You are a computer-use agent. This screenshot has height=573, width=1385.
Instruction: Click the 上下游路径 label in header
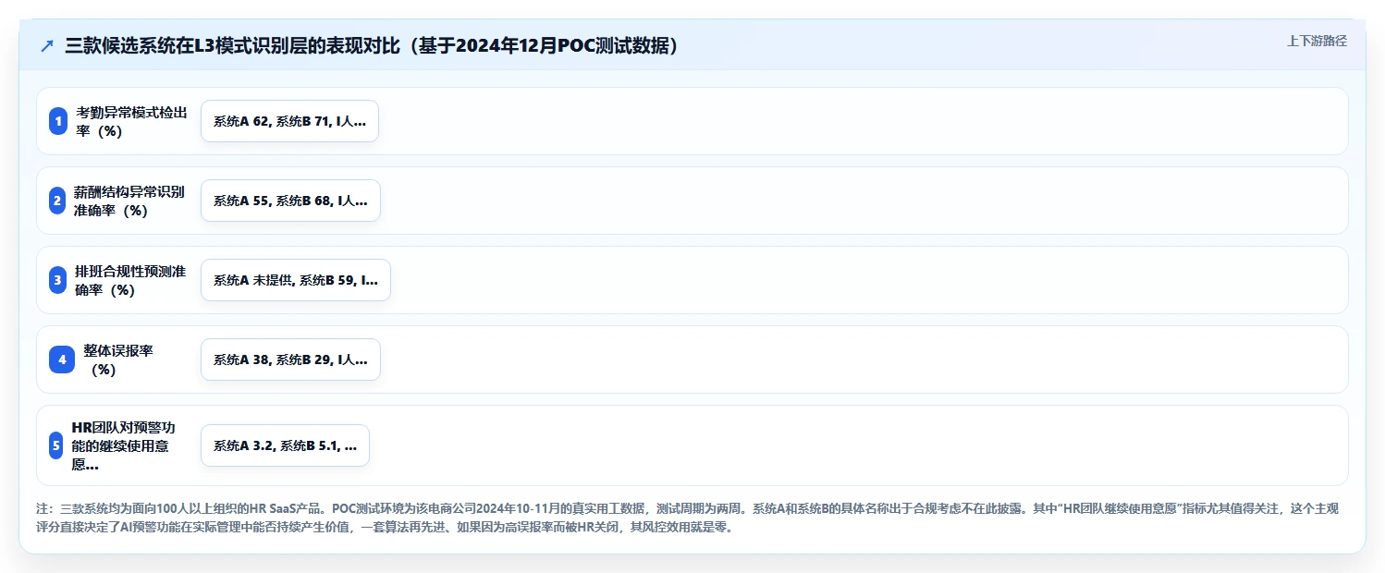pos(1317,41)
